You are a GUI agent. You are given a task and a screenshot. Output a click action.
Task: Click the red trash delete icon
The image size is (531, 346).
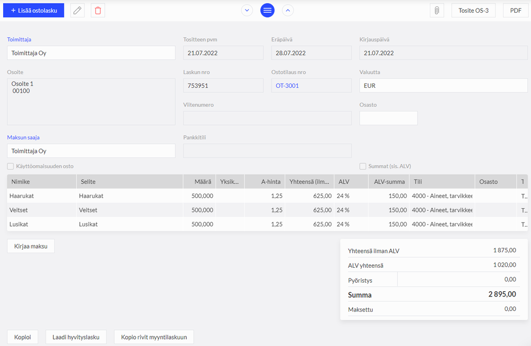coord(98,11)
